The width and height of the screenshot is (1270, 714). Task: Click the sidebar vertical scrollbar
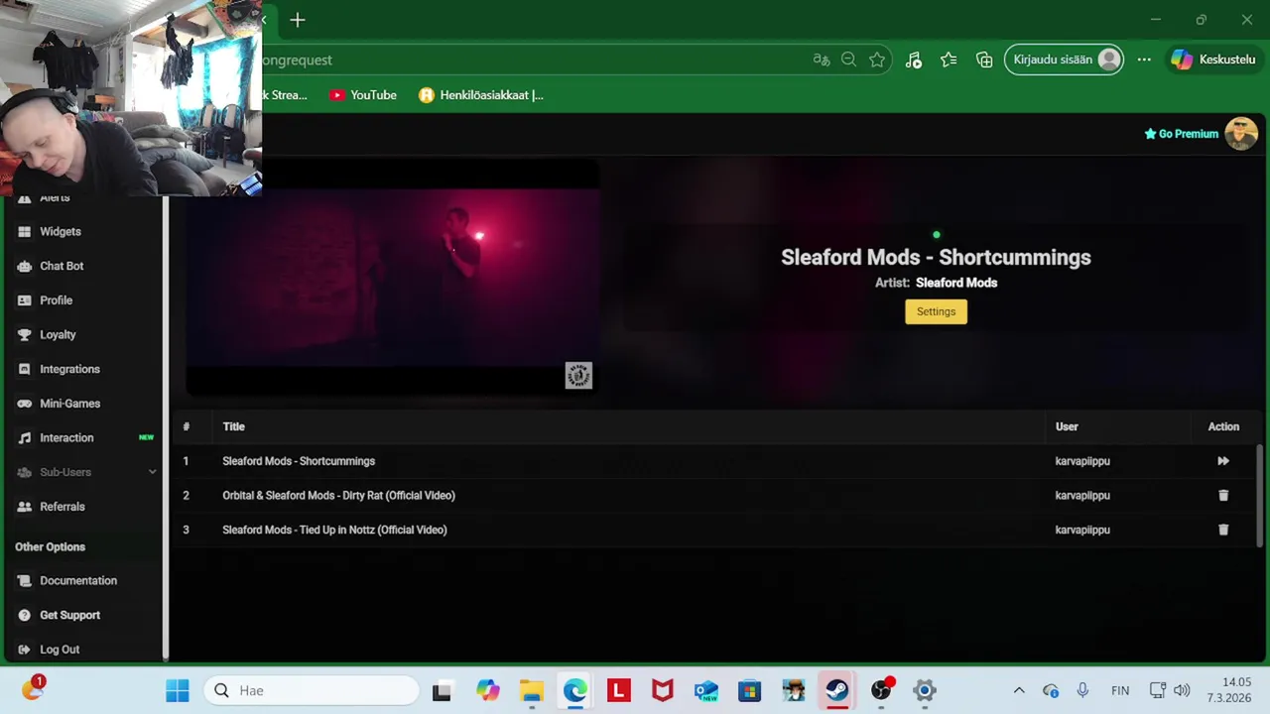pos(166,426)
